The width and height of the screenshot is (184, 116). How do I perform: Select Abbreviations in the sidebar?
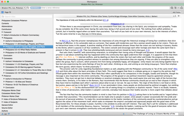(x=7, y=26)
